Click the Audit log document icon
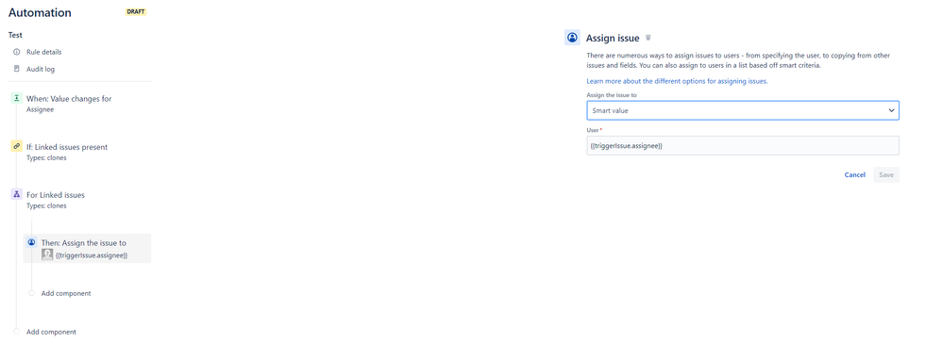 (17, 69)
